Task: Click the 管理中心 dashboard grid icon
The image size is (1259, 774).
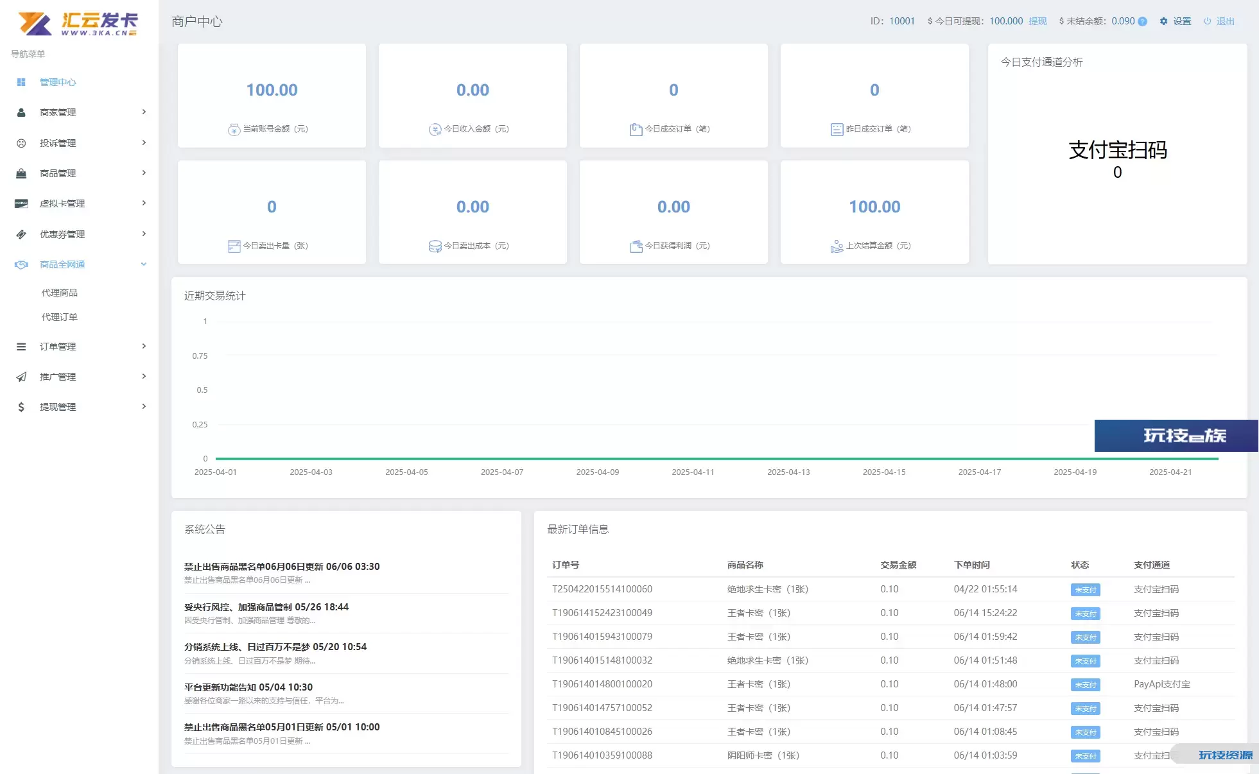Action: tap(21, 82)
